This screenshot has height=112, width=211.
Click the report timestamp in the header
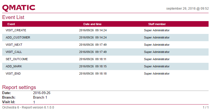tap(187, 9)
